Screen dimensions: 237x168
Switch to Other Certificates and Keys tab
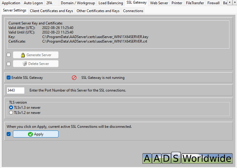tap(98, 11)
